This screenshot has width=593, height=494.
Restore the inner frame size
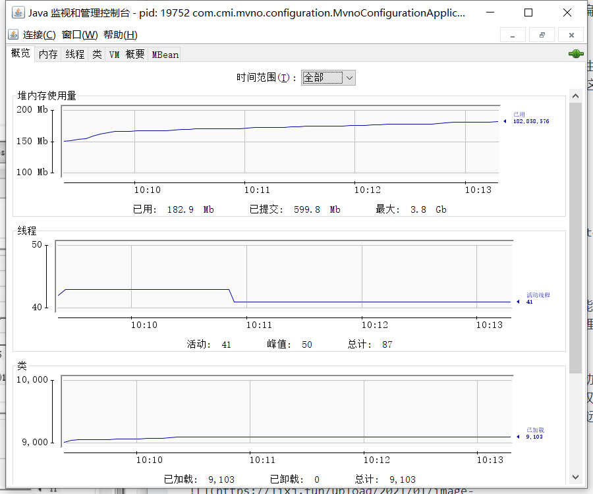pos(542,35)
